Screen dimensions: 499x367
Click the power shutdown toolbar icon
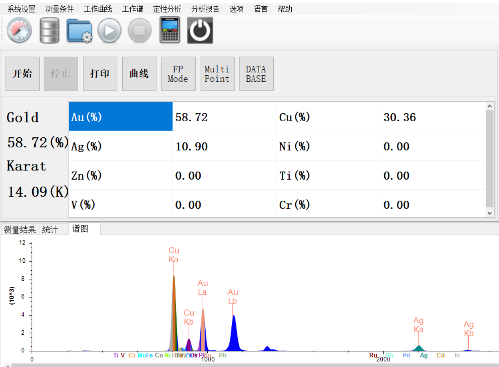[200, 31]
